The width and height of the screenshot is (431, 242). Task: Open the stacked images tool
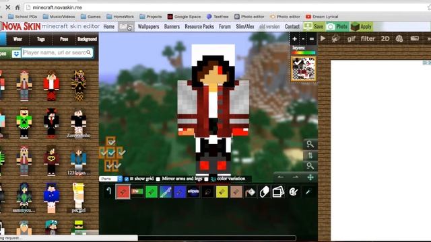(278, 192)
